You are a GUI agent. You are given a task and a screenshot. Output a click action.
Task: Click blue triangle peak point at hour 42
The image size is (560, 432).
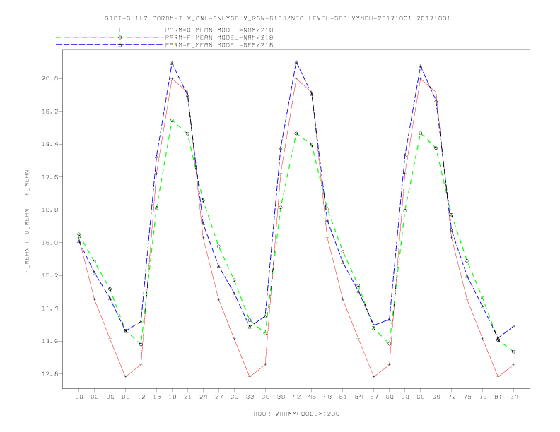[x=296, y=62]
